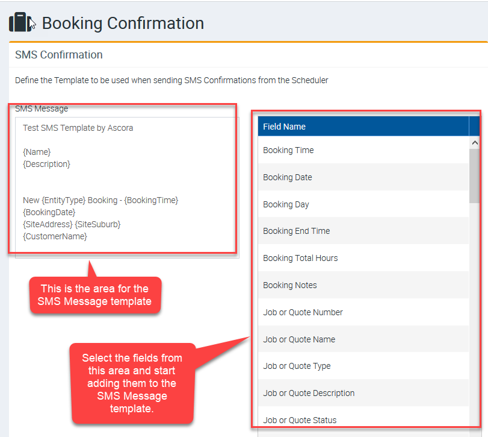Choose the Booking Day field row
The width and height of the screenshot is (488, 437).
pyautogui.click(x=286, y=204)
